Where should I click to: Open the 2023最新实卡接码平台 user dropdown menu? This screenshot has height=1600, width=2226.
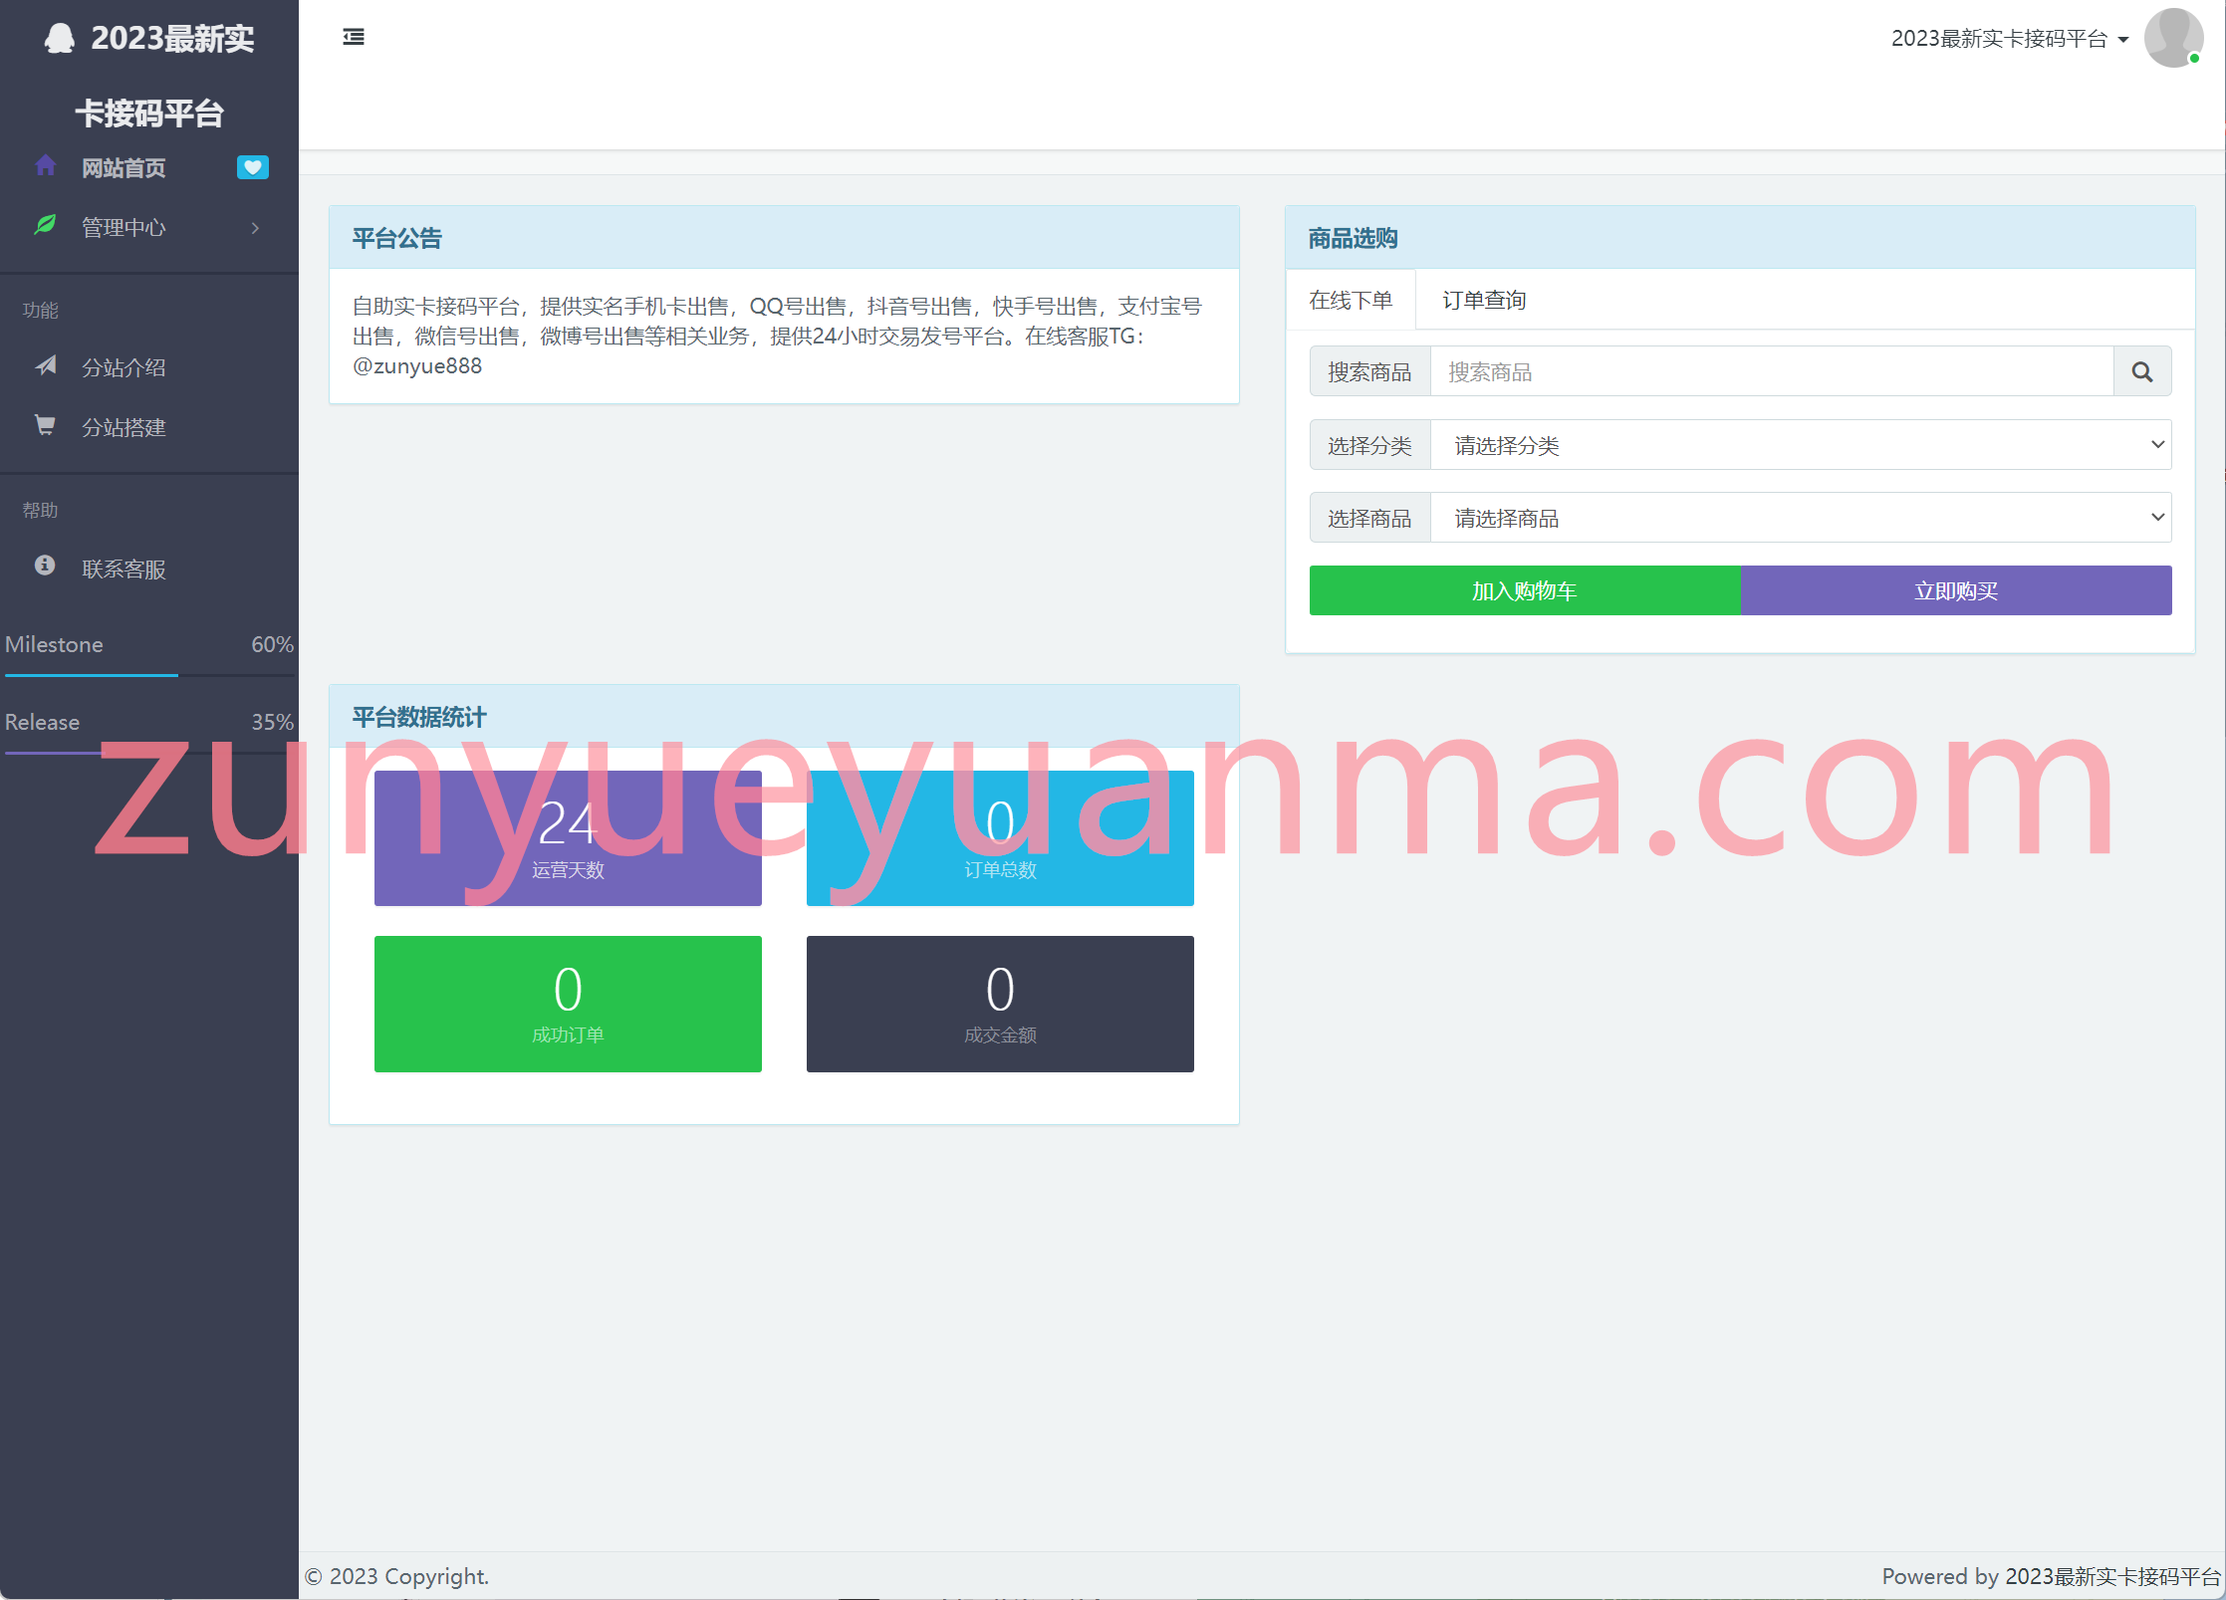click(x=2010, y=39)
